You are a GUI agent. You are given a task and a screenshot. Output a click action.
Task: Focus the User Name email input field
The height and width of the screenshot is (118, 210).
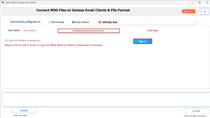pyautogui.click(x=89, y=31)
